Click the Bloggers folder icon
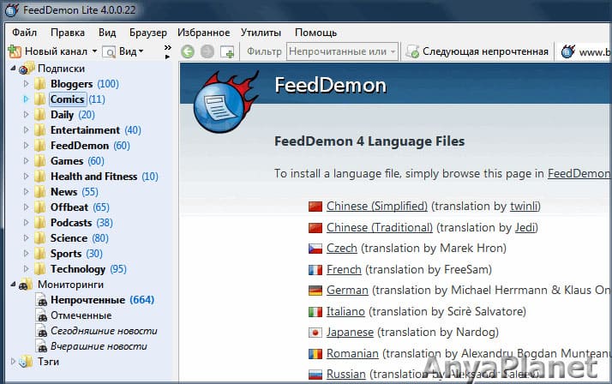 pyautogui.click(x=39, y=83)
